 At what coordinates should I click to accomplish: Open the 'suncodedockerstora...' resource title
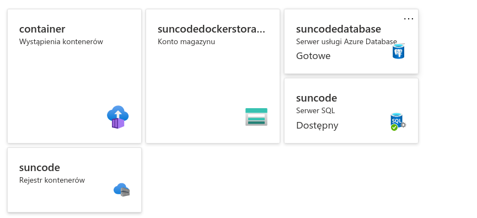211,29
